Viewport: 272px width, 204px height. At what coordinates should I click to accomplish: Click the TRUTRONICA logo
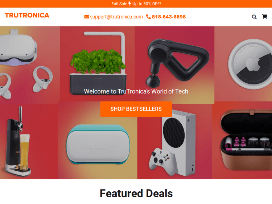coord(27,15)
